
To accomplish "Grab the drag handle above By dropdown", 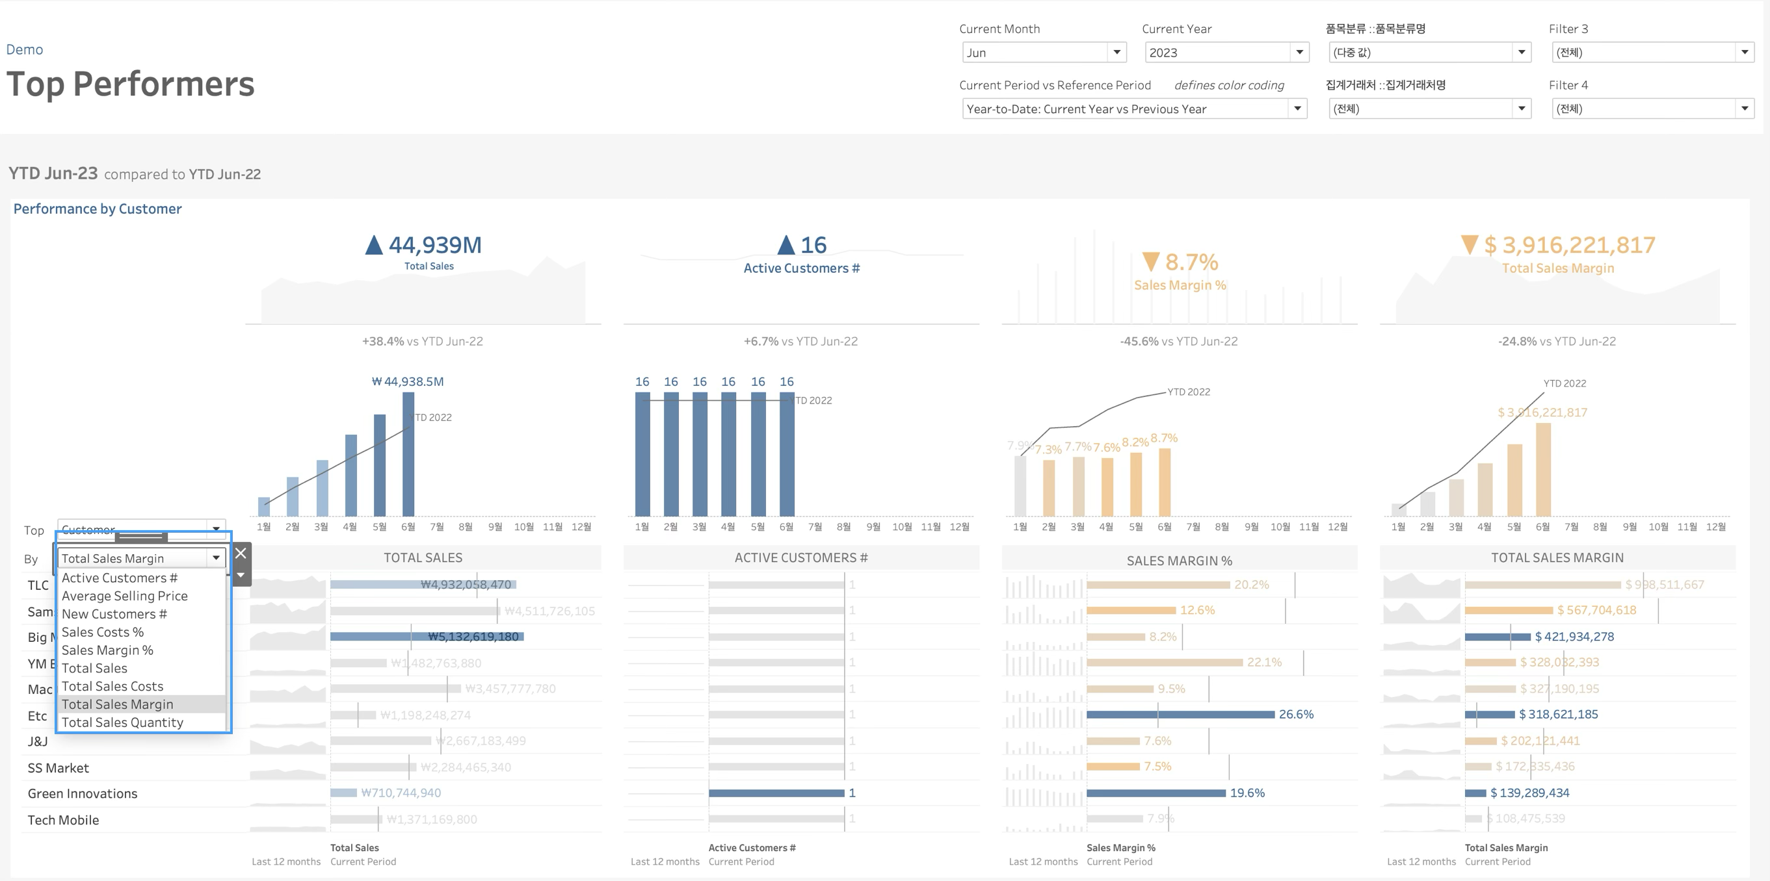I will click(x=141, y=535).
